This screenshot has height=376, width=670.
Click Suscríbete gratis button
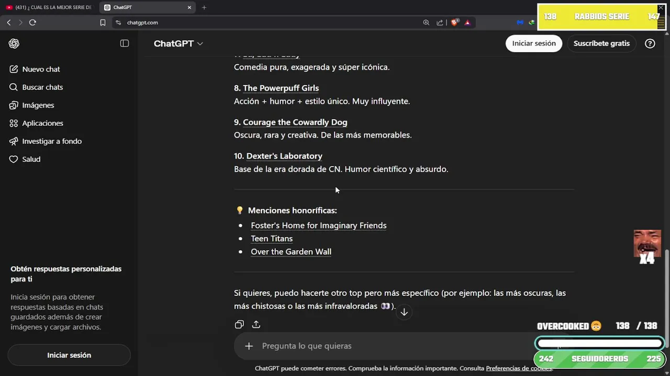pyautogui.click(x=601, y=43)
